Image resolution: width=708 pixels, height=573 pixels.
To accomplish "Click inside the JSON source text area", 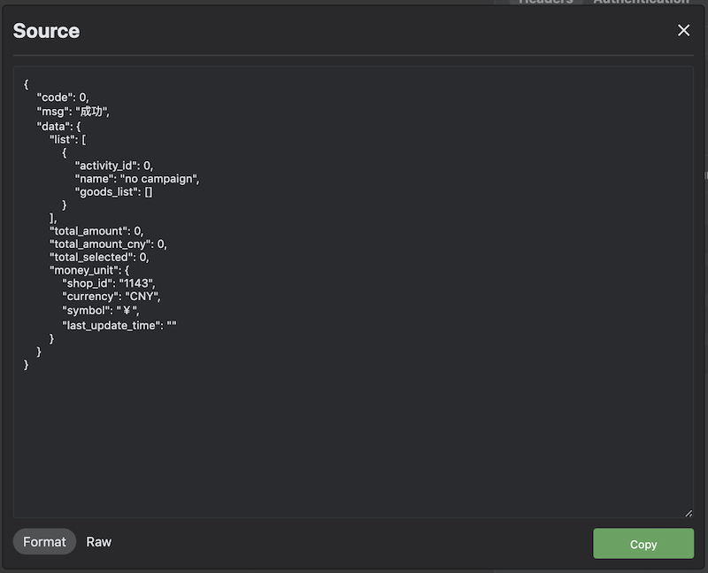I will point(353,292).
